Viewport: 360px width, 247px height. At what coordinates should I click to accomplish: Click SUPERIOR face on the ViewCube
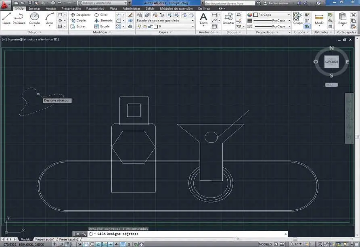[331, 61]
